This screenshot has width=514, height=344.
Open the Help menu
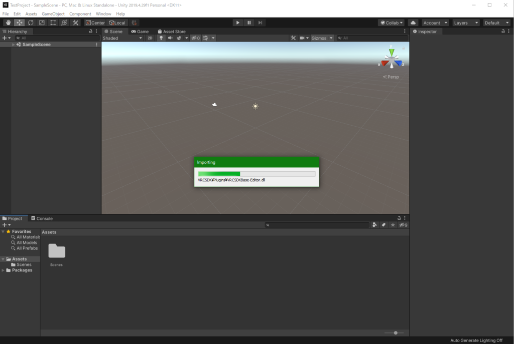click(x=120, y=14)
